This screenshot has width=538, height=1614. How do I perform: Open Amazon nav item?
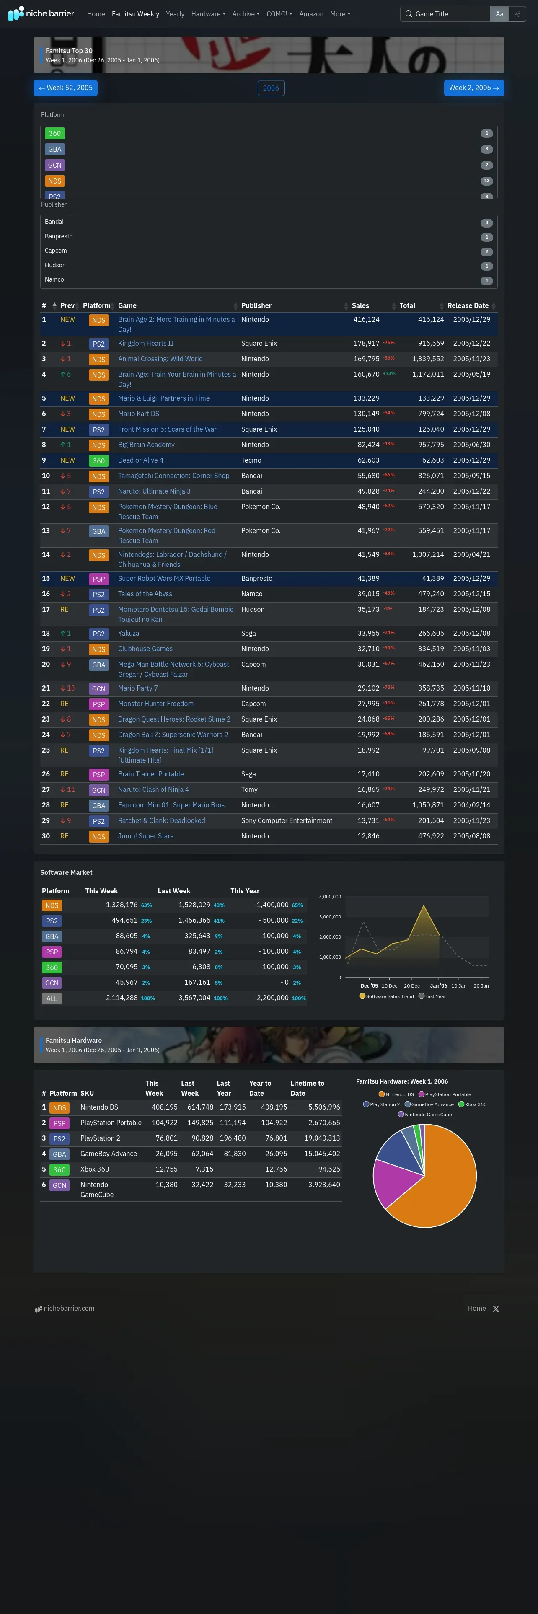[311, 14]
